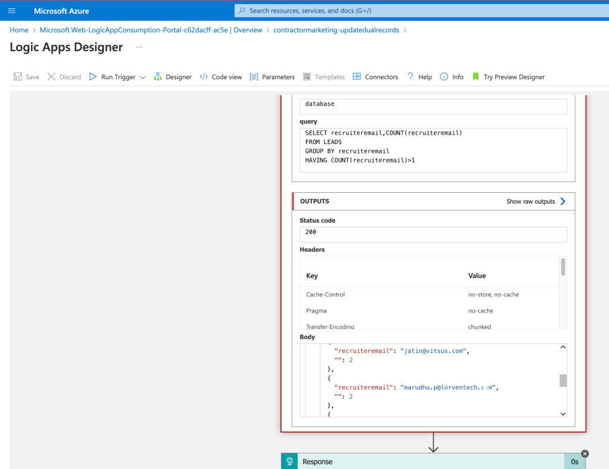The image size is (609, 469).
Task: Click the jatin@vitsus.com email value
Action: (x=433, y=351)
